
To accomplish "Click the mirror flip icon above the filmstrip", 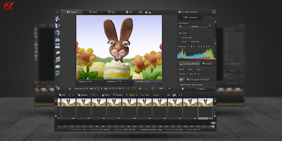I will (x=169, y=95).
